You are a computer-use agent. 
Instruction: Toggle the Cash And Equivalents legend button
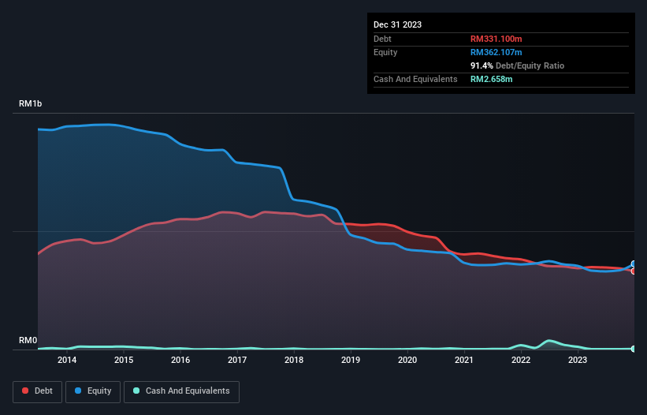click(181, 391)
